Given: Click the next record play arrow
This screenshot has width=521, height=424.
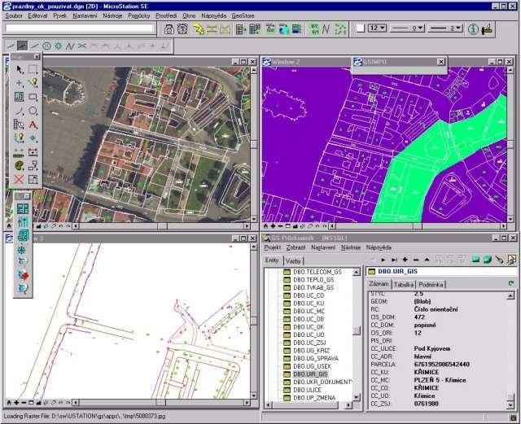Looking at the screenshot, I should (383, 260).
